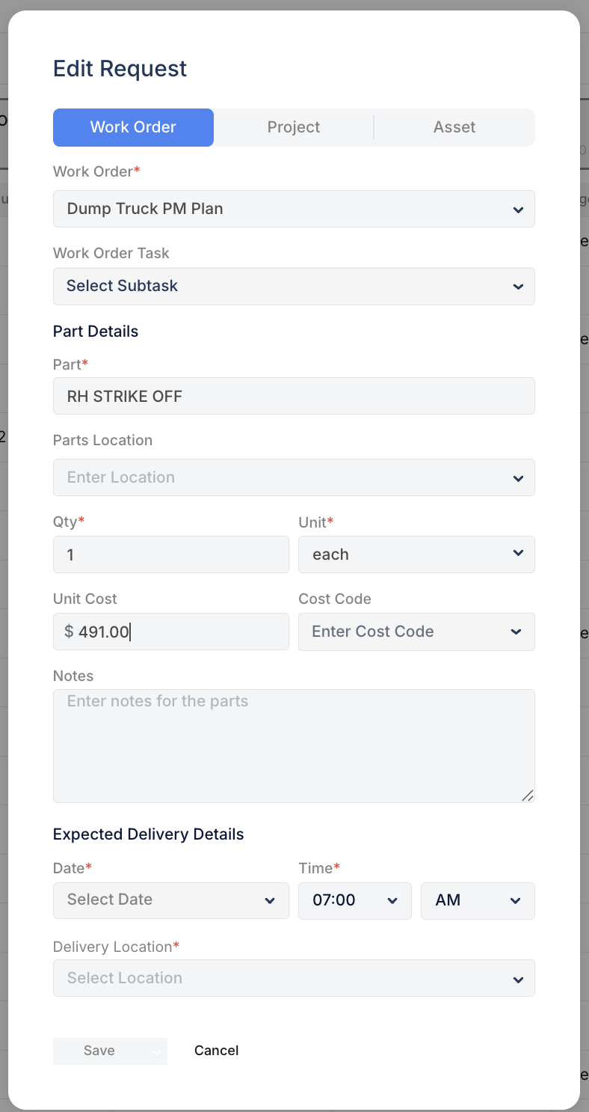Click the Unit field chevron icon
This screenshot has height=1112, width=589.
(x=518, y=554)
